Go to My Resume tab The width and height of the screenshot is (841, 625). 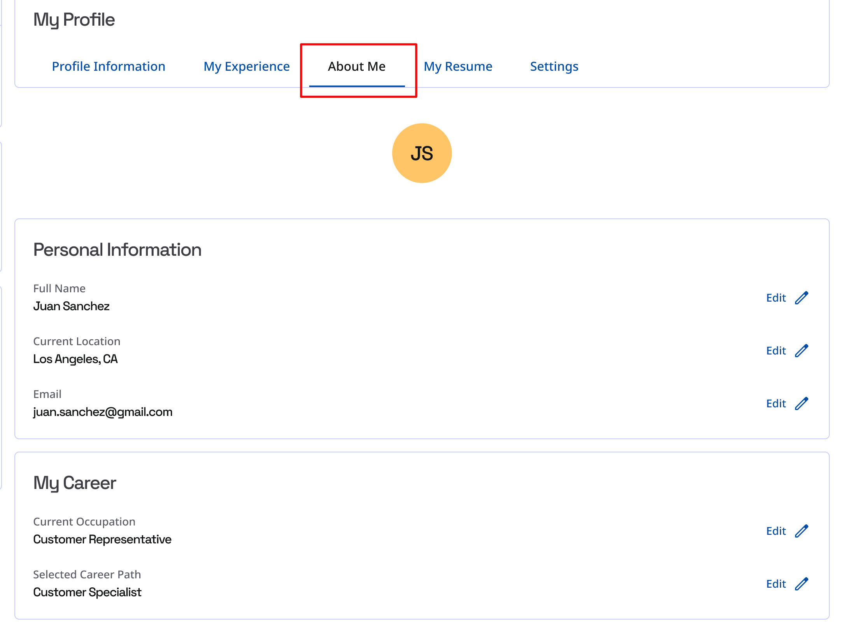click(458, 66)
